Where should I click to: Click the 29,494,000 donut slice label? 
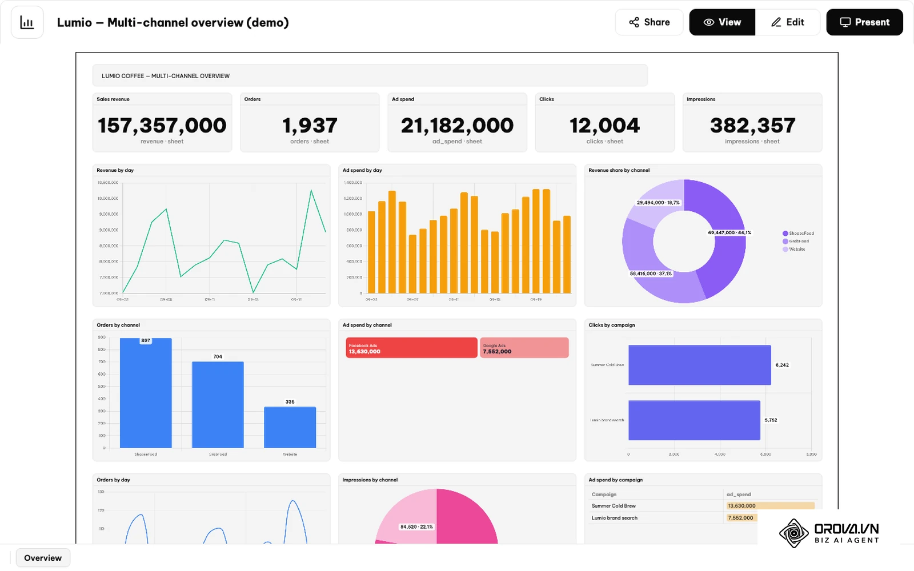pos(658,203)
